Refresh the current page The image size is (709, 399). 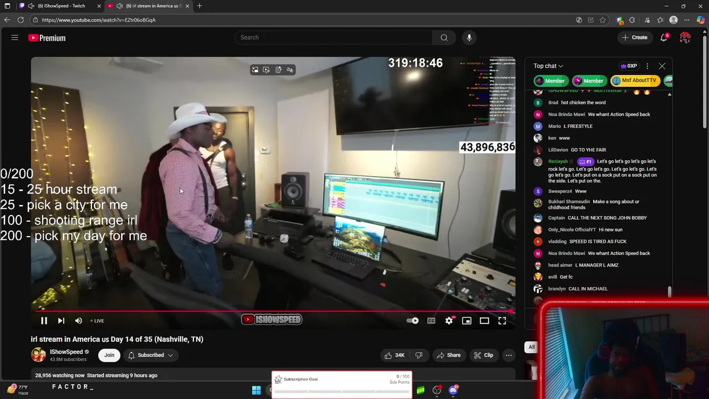(x=20, y=20)
